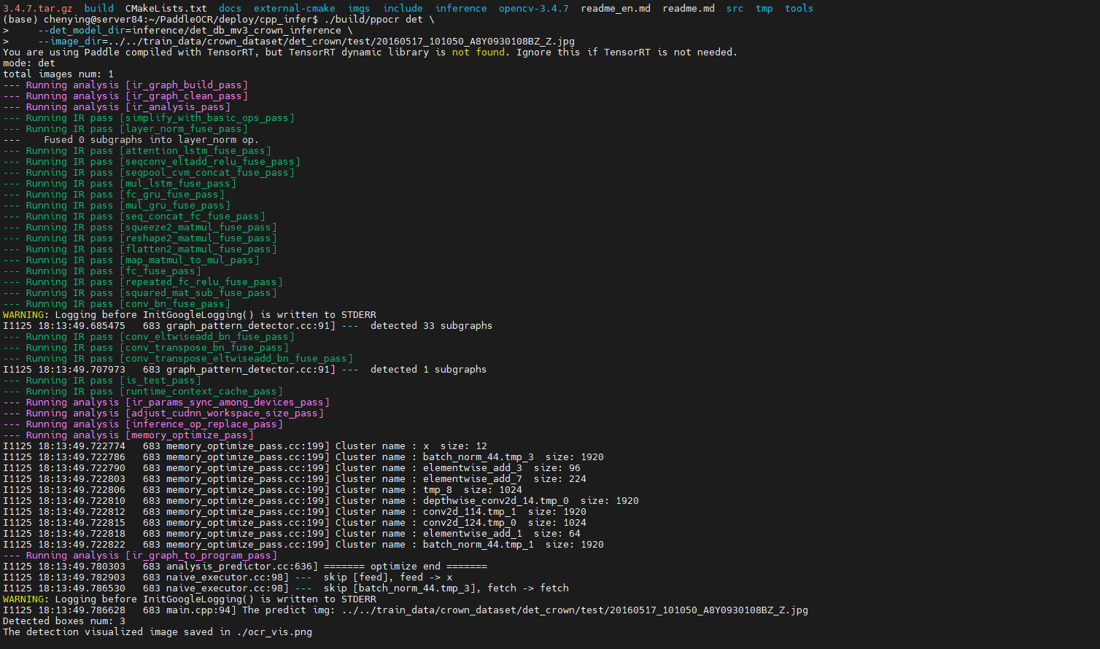Click the 'external-cmake' directory name
This screenshot has height=649, width=1100.
pos(295,8)
